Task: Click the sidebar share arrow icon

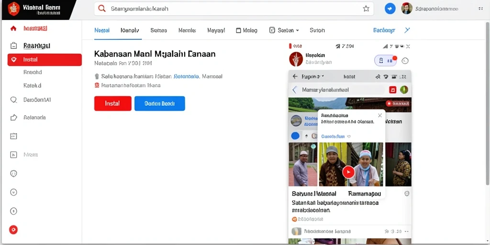Action: (x=13, y=118)
